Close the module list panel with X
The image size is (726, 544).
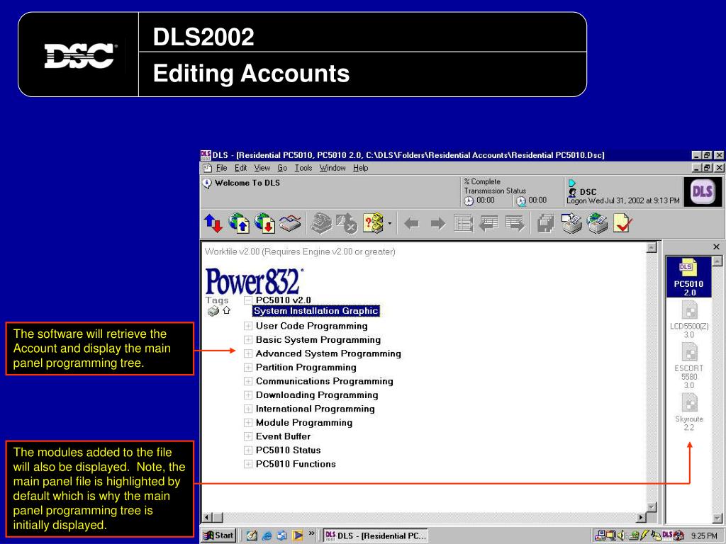716,247
